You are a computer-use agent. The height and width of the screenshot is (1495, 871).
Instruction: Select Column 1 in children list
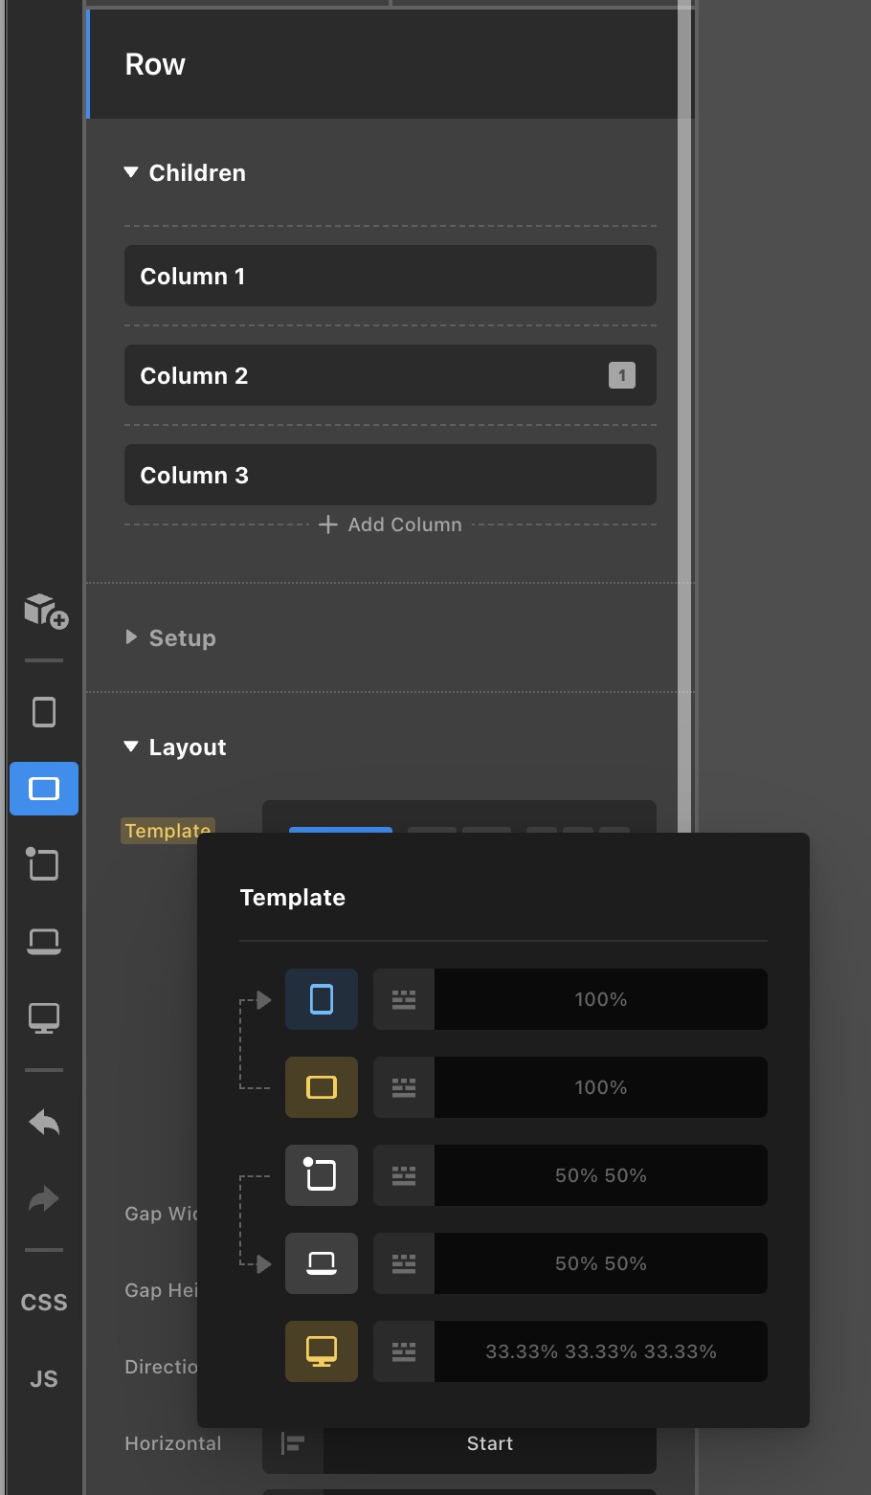(x=390, y=277)
